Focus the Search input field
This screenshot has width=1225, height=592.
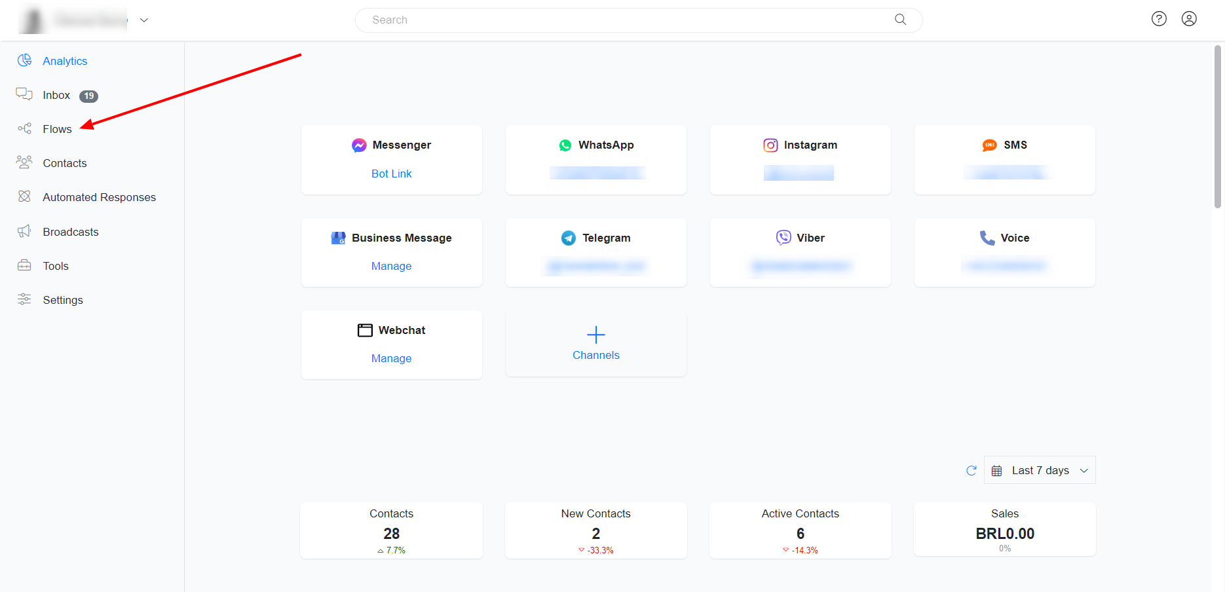(639, 20)
